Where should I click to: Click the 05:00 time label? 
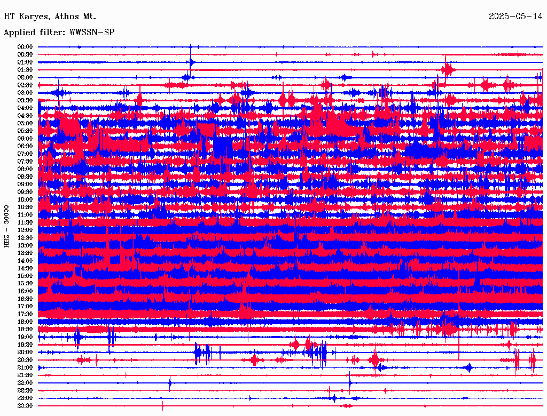pyautogui.click(x=25, y=123)
